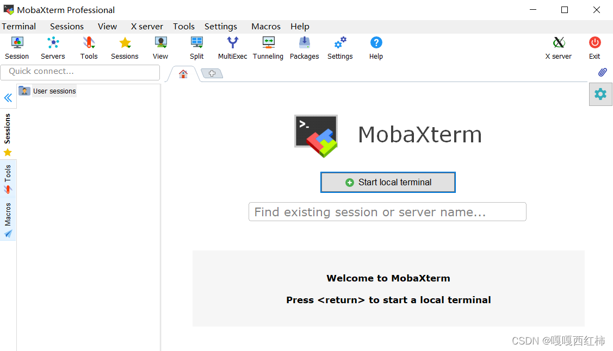
Task: Open the Tunneling manager icon
Action: [x=268, y=48]
